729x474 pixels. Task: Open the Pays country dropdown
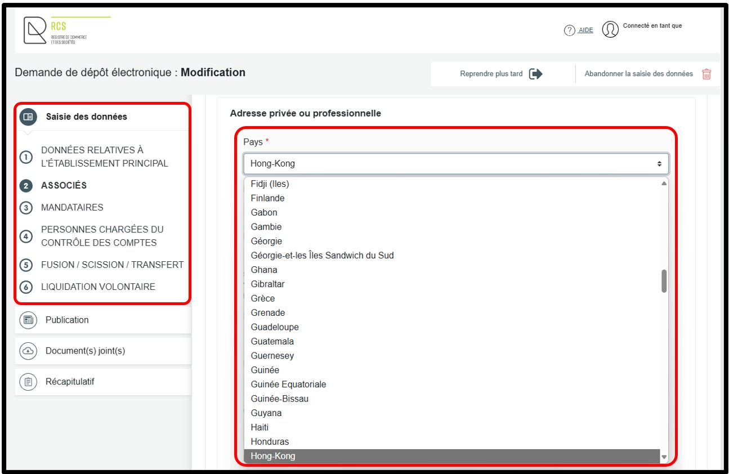pos(455,164)
